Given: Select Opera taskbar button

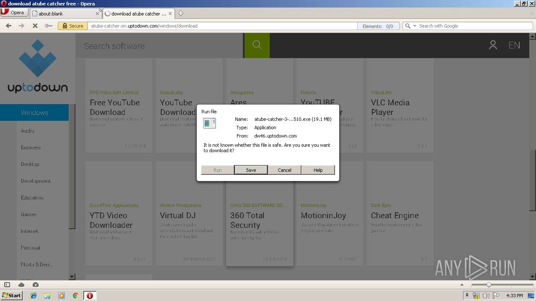Looking at the screenshot, I should (x=90, y=296).
